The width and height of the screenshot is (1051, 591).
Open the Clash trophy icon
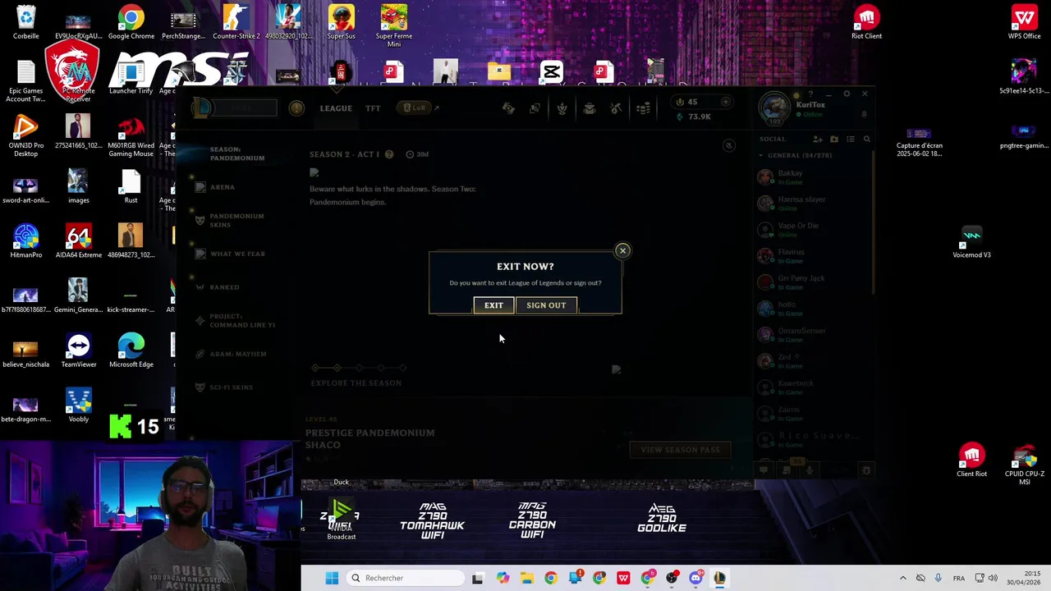pos(562,108)
